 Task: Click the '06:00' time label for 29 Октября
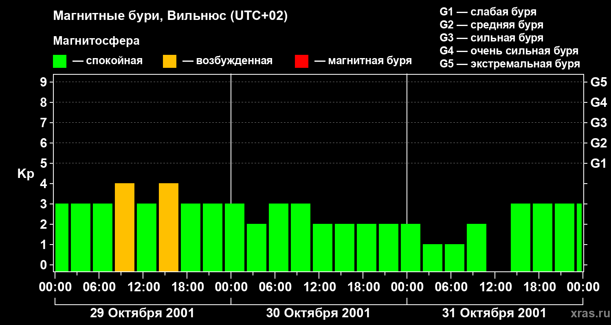99,287
